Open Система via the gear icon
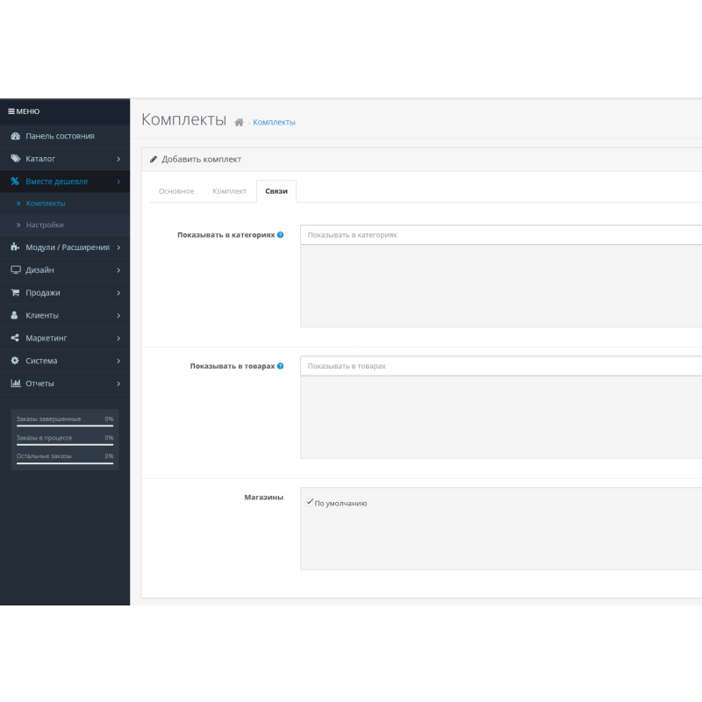This screenshot has width=702, height=702. point(15,361)
